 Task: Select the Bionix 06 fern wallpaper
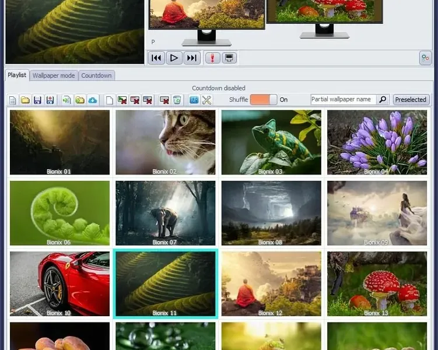(x=59, y=213)
